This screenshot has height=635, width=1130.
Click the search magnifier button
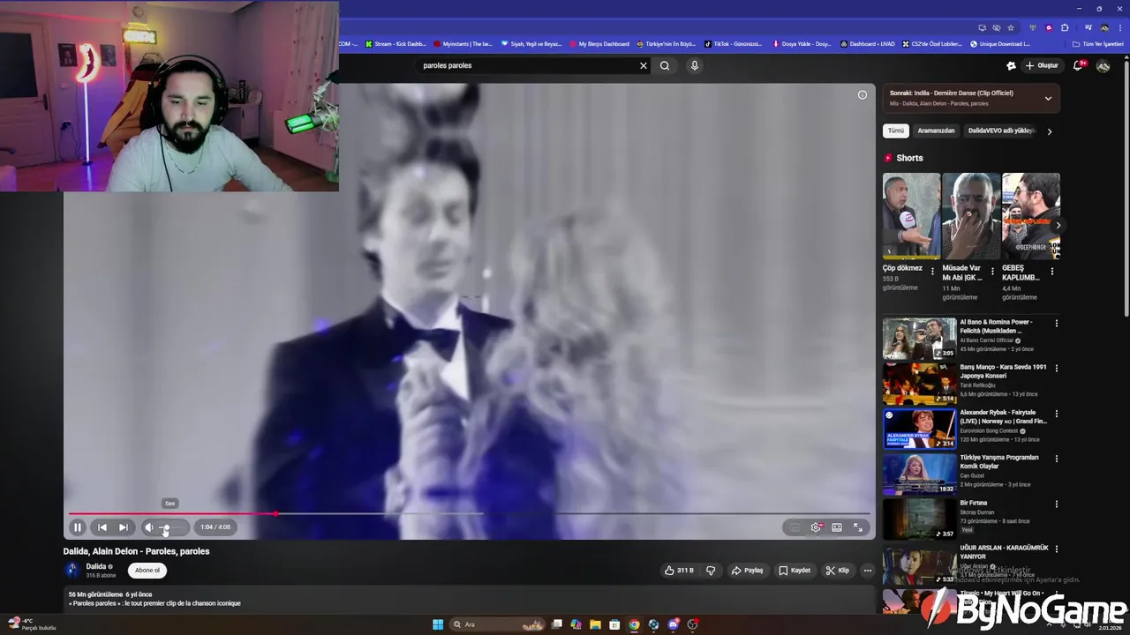(x=665, y=65)
